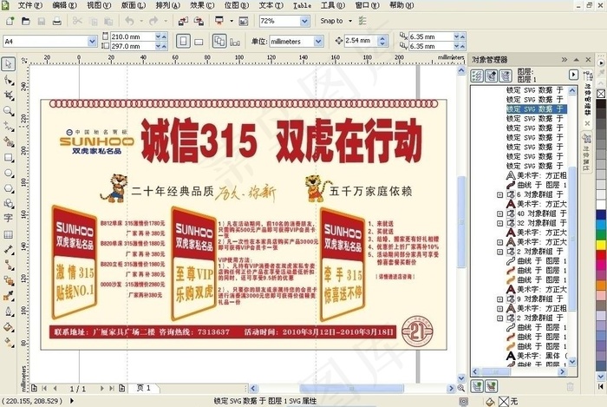607x407 pixels.
Task: Click the Import icon
Action: click(x=183, y=21)
